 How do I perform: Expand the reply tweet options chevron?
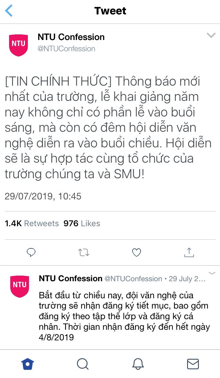click(212, 273)
